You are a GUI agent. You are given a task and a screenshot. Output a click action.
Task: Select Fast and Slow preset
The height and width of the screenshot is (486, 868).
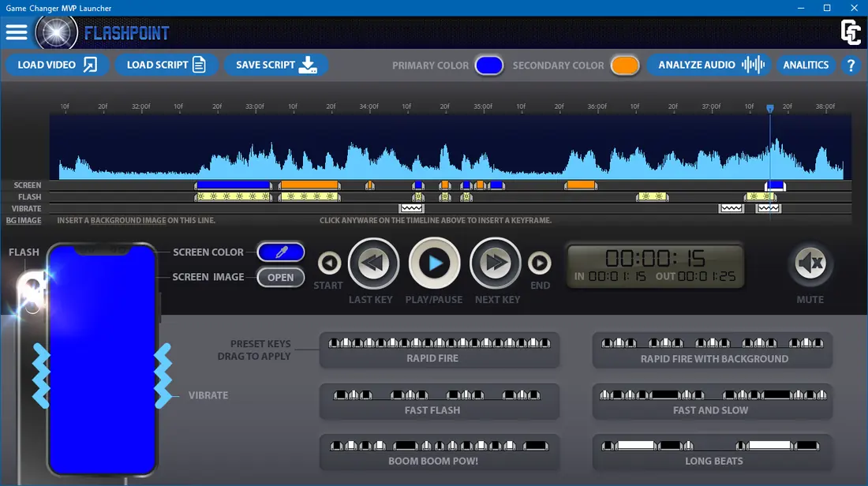713,402
